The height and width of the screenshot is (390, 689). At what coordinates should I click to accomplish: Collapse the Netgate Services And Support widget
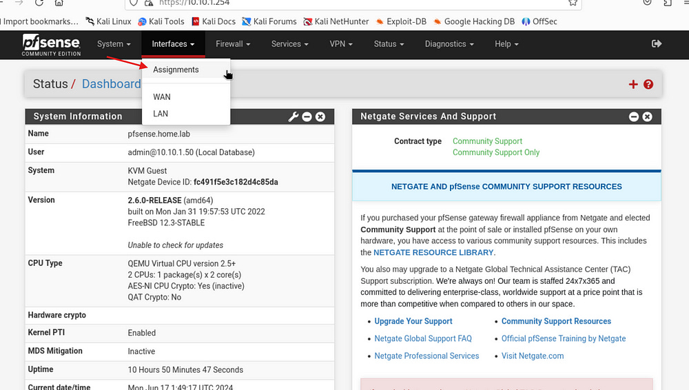pyautogui.click(x=634, y=116)
